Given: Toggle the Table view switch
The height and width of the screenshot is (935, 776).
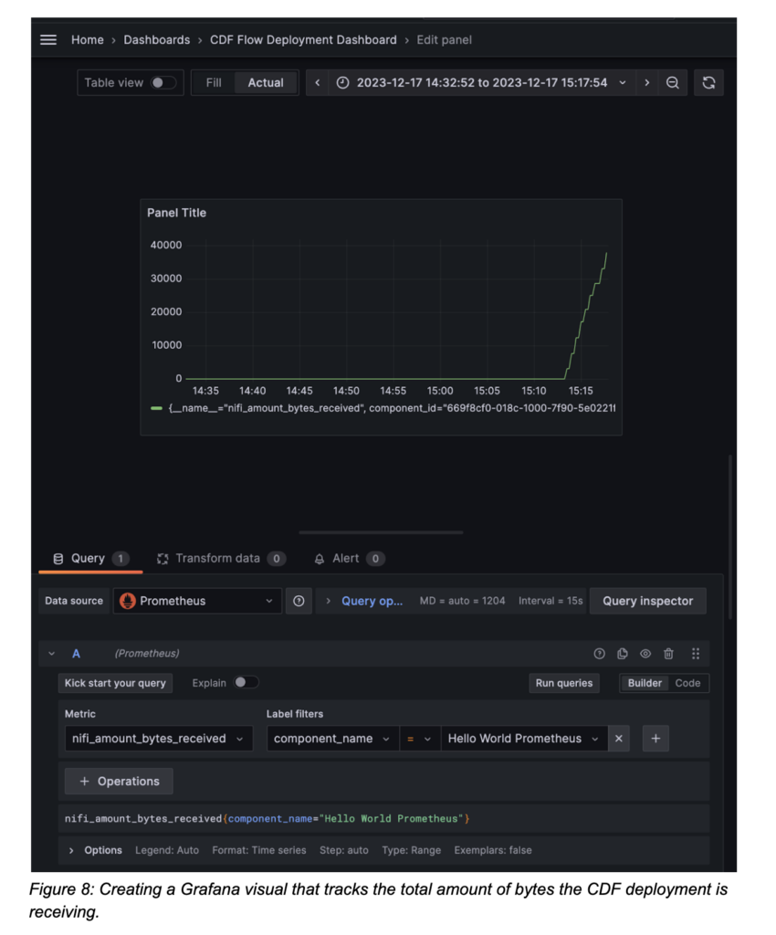Looking at the screenshot, I should pyautogui.click(x=163, y=83).
